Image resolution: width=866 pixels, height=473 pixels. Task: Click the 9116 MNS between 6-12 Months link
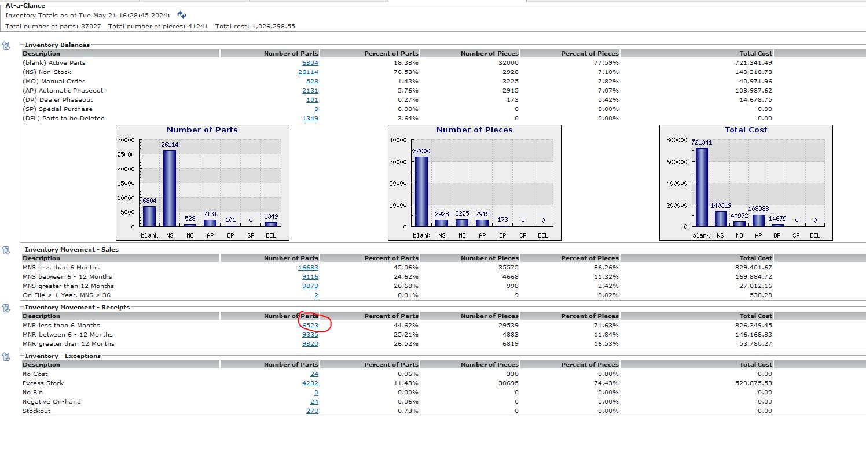[x=311, y=276]
